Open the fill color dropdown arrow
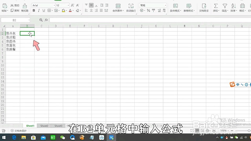The height and width of the screenshot is (141, 251). 66,11
